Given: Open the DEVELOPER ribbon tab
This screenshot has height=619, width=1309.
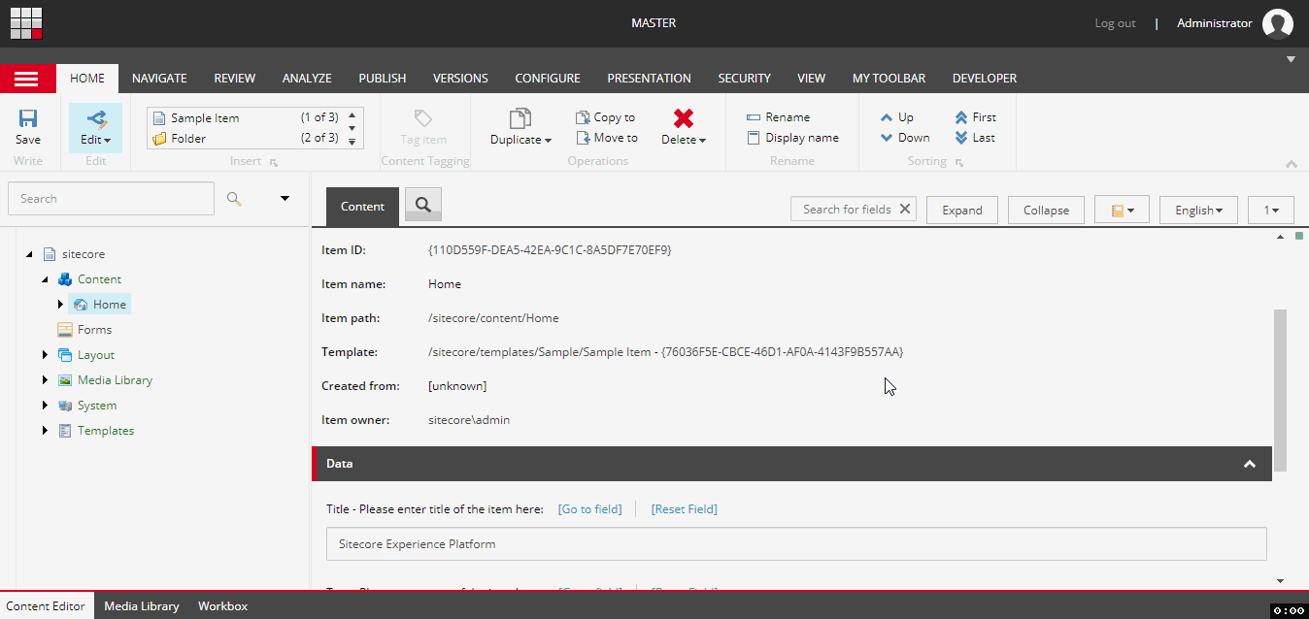Looking at the screenshot, I should click(985, 79).
